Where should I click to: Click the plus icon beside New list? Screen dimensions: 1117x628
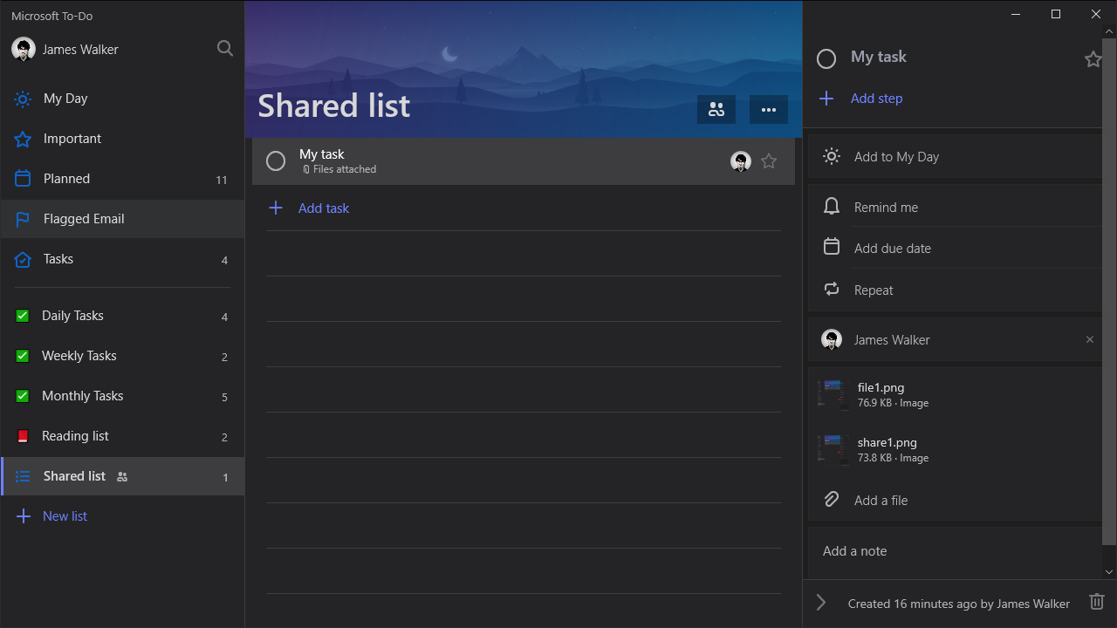24,516
